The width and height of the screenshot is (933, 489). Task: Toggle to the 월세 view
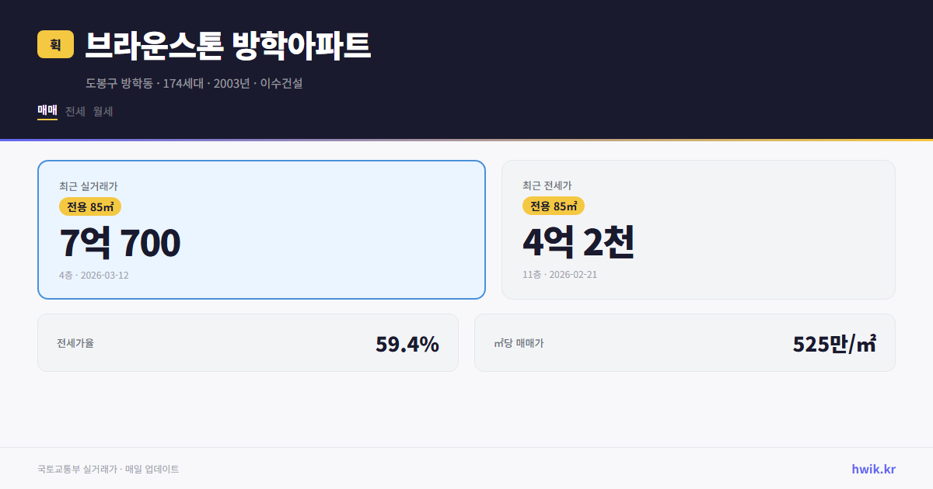tap(101, 111)
